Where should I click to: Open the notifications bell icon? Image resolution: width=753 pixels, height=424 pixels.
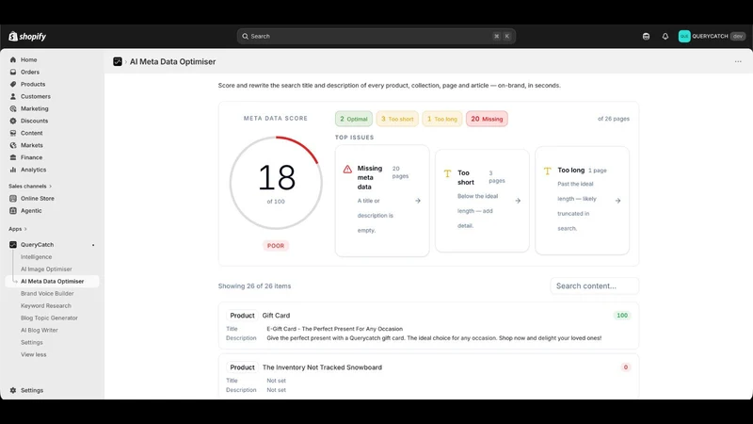coord(665,36)
